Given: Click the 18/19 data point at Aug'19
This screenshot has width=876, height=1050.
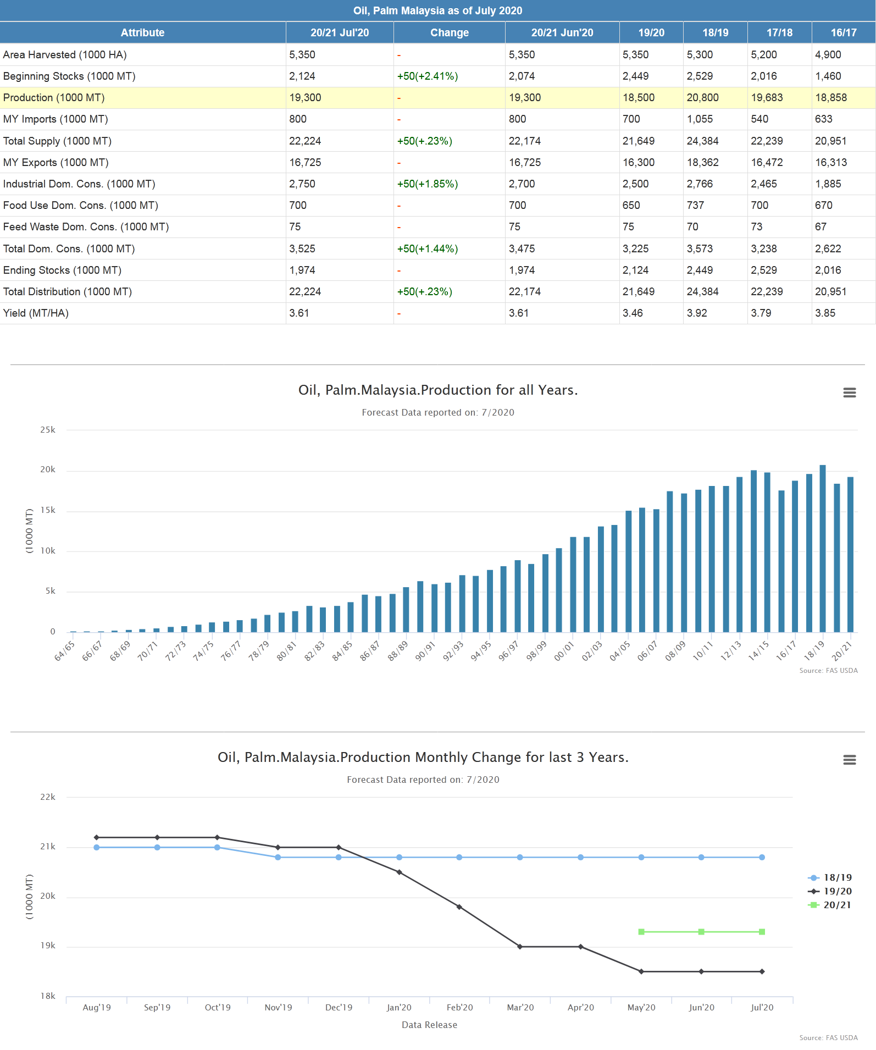Looking at the screenshot, I should [x=97, y=848].
